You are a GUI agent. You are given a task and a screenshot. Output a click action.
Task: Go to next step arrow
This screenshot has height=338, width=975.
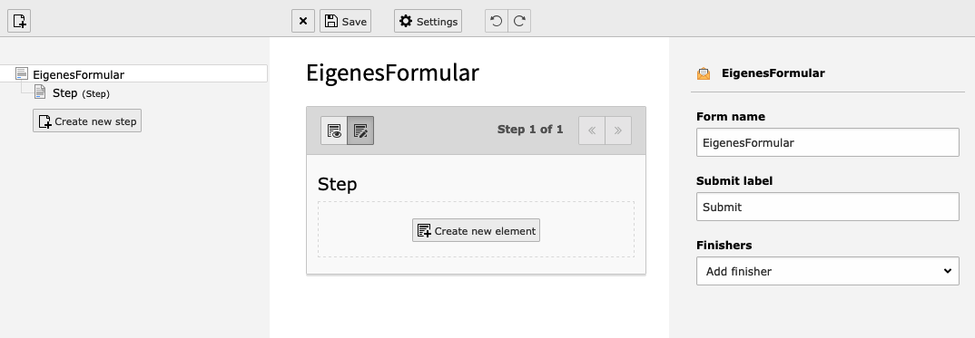[618, 130]
